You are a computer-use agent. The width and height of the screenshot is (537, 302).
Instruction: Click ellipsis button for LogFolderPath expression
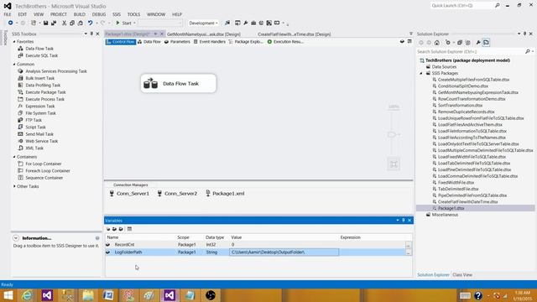click(409, 253)
